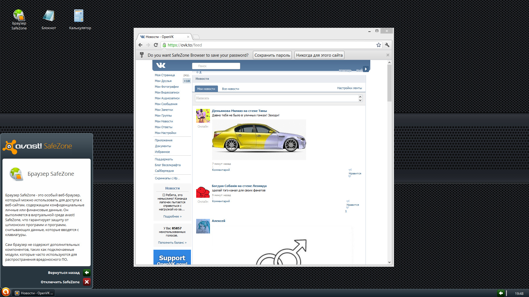529x297 pixels.
Task: Click the Написать post input field
Action: [277, 98]
